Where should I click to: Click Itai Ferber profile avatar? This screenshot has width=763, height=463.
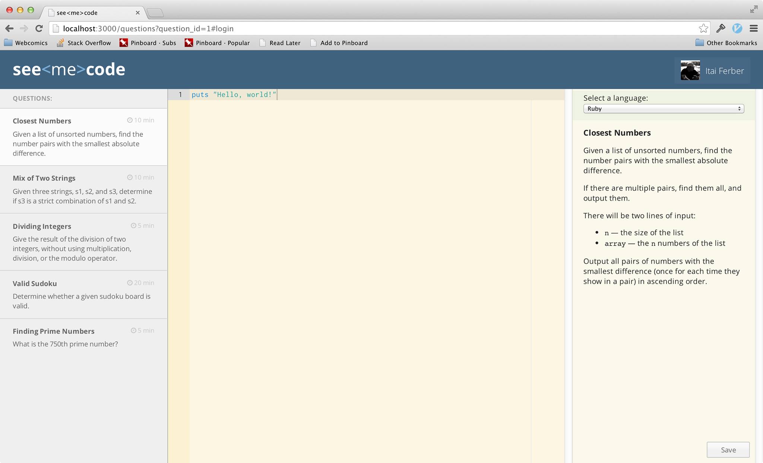coord(690,70)
